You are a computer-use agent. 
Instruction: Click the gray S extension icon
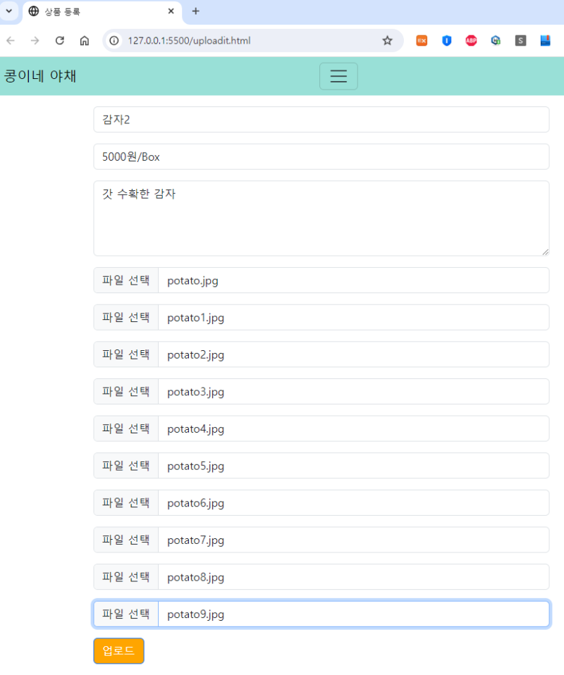click(x=520, y=40)
